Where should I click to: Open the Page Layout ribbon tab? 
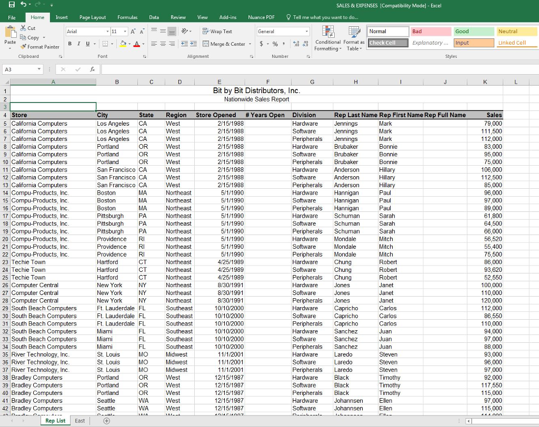coord(93,17)
